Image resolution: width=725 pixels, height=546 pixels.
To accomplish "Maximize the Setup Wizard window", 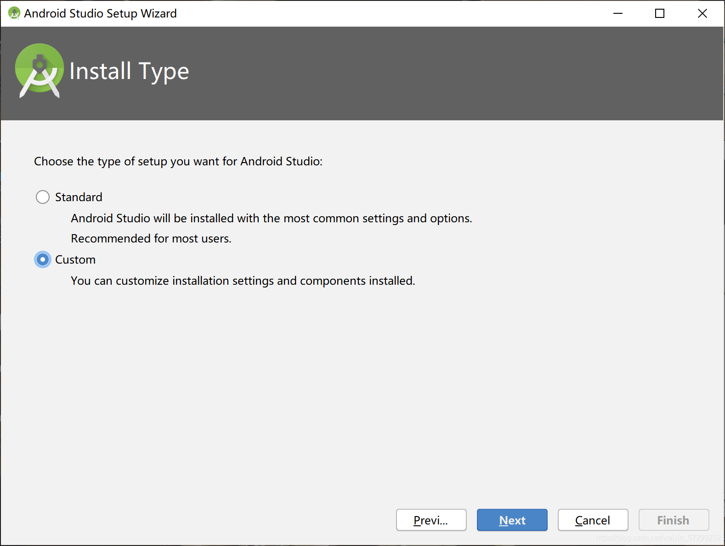I will click(660, 13).
